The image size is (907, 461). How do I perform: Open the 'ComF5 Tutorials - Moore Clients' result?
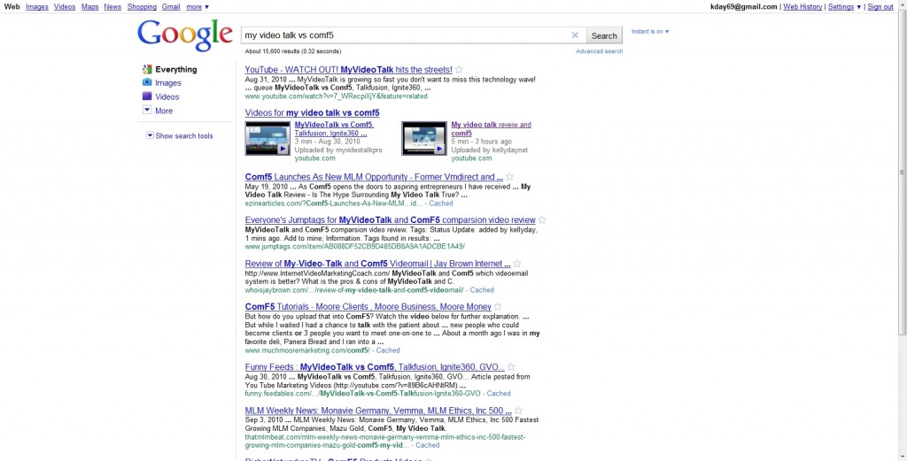point(368,307)
